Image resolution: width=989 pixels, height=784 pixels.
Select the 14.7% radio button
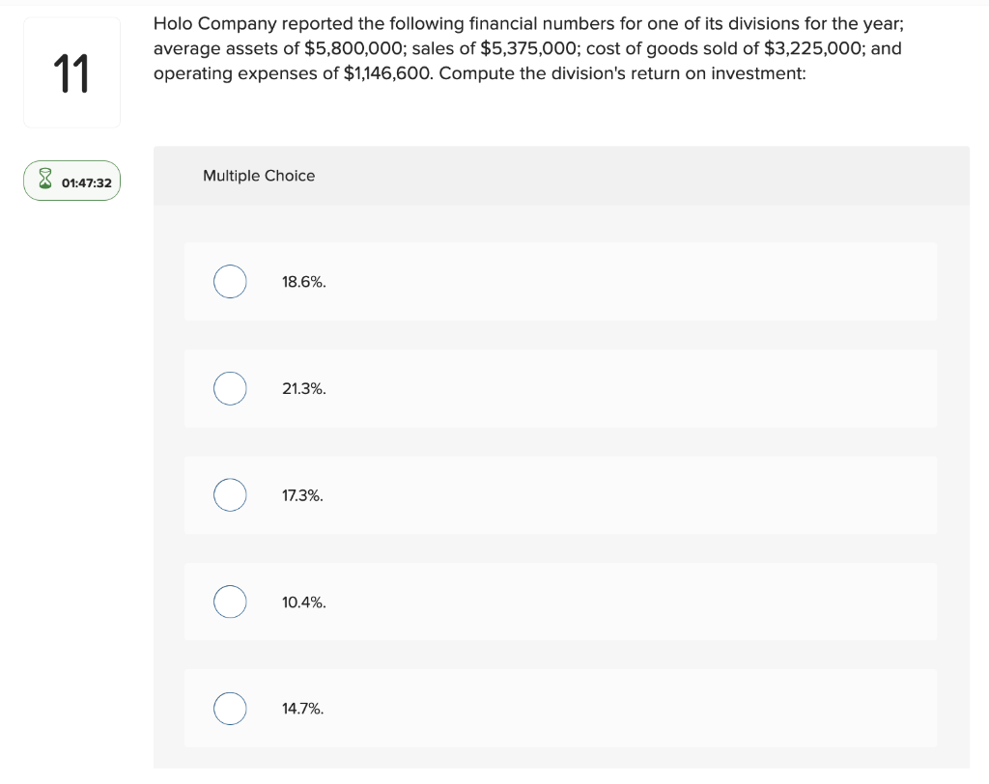pos(230,709)
